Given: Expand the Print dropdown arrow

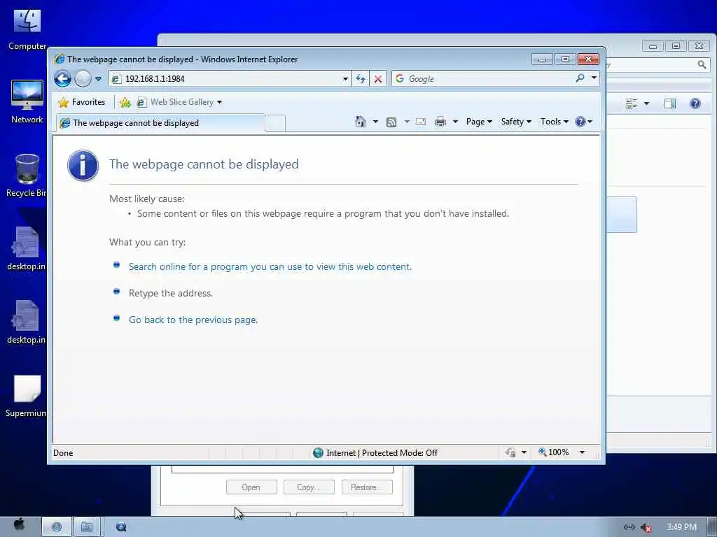Looking at the screenshot, I should [x=455, y=122].
